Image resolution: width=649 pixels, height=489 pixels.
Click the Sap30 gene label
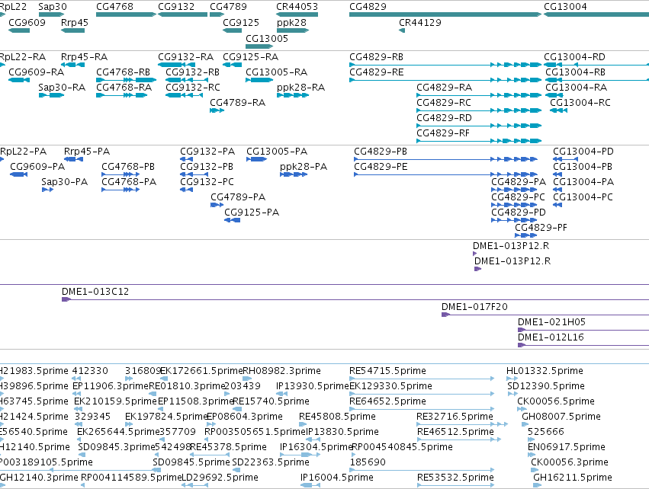[x=53, y=7]
